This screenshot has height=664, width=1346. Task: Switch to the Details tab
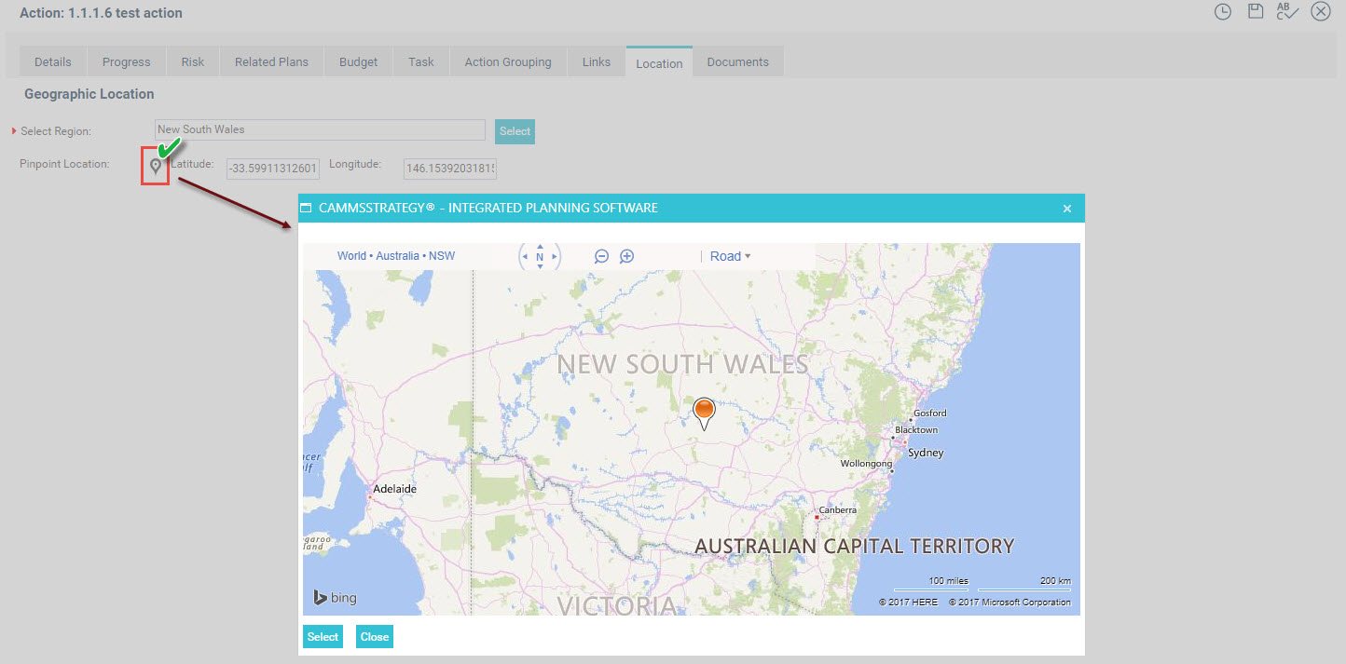[53, 61]
